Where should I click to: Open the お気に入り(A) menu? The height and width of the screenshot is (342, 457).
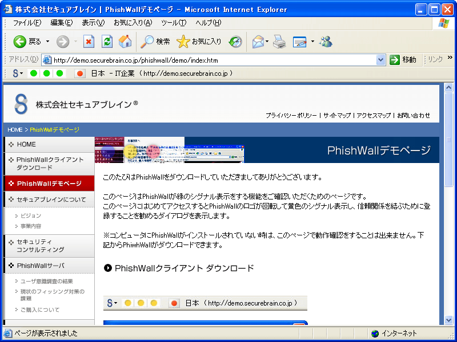click(133, 23)
